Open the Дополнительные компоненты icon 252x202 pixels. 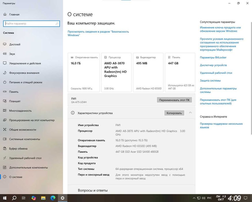pyautogui.click(x=5, y=167)
